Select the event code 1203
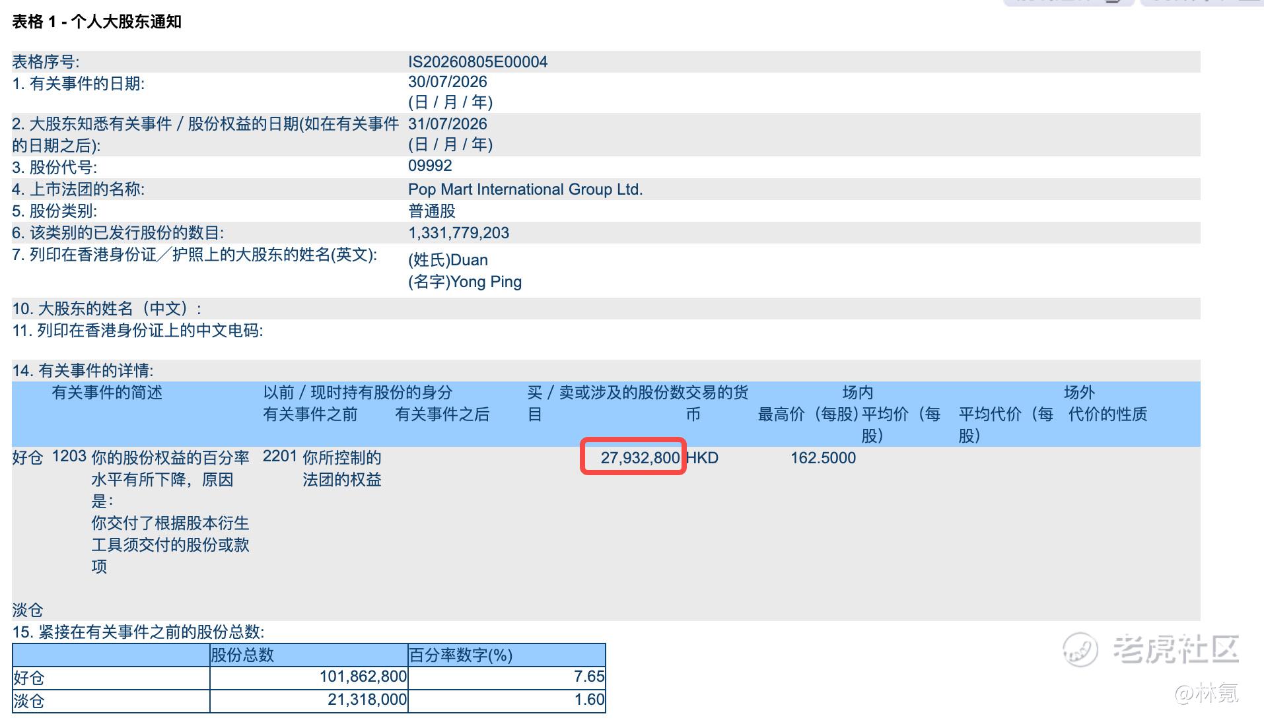1264x722 pixels. coord(69,456)
